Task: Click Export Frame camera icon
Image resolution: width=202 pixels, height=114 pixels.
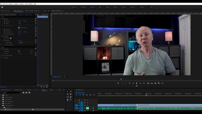Action: tap(155, 83)
